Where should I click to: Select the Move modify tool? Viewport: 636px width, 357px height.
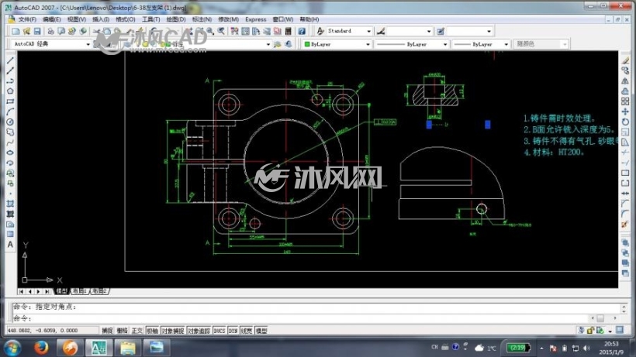click(x=625, y=112)
